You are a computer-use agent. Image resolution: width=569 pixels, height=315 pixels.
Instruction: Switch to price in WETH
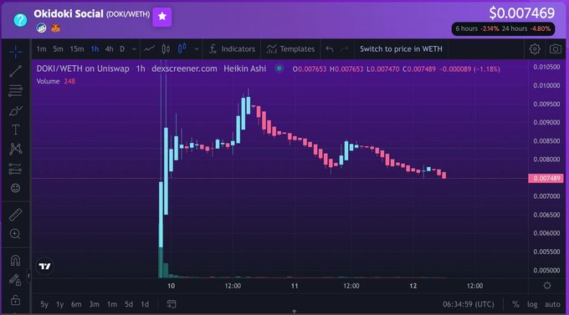click(401, 49)
